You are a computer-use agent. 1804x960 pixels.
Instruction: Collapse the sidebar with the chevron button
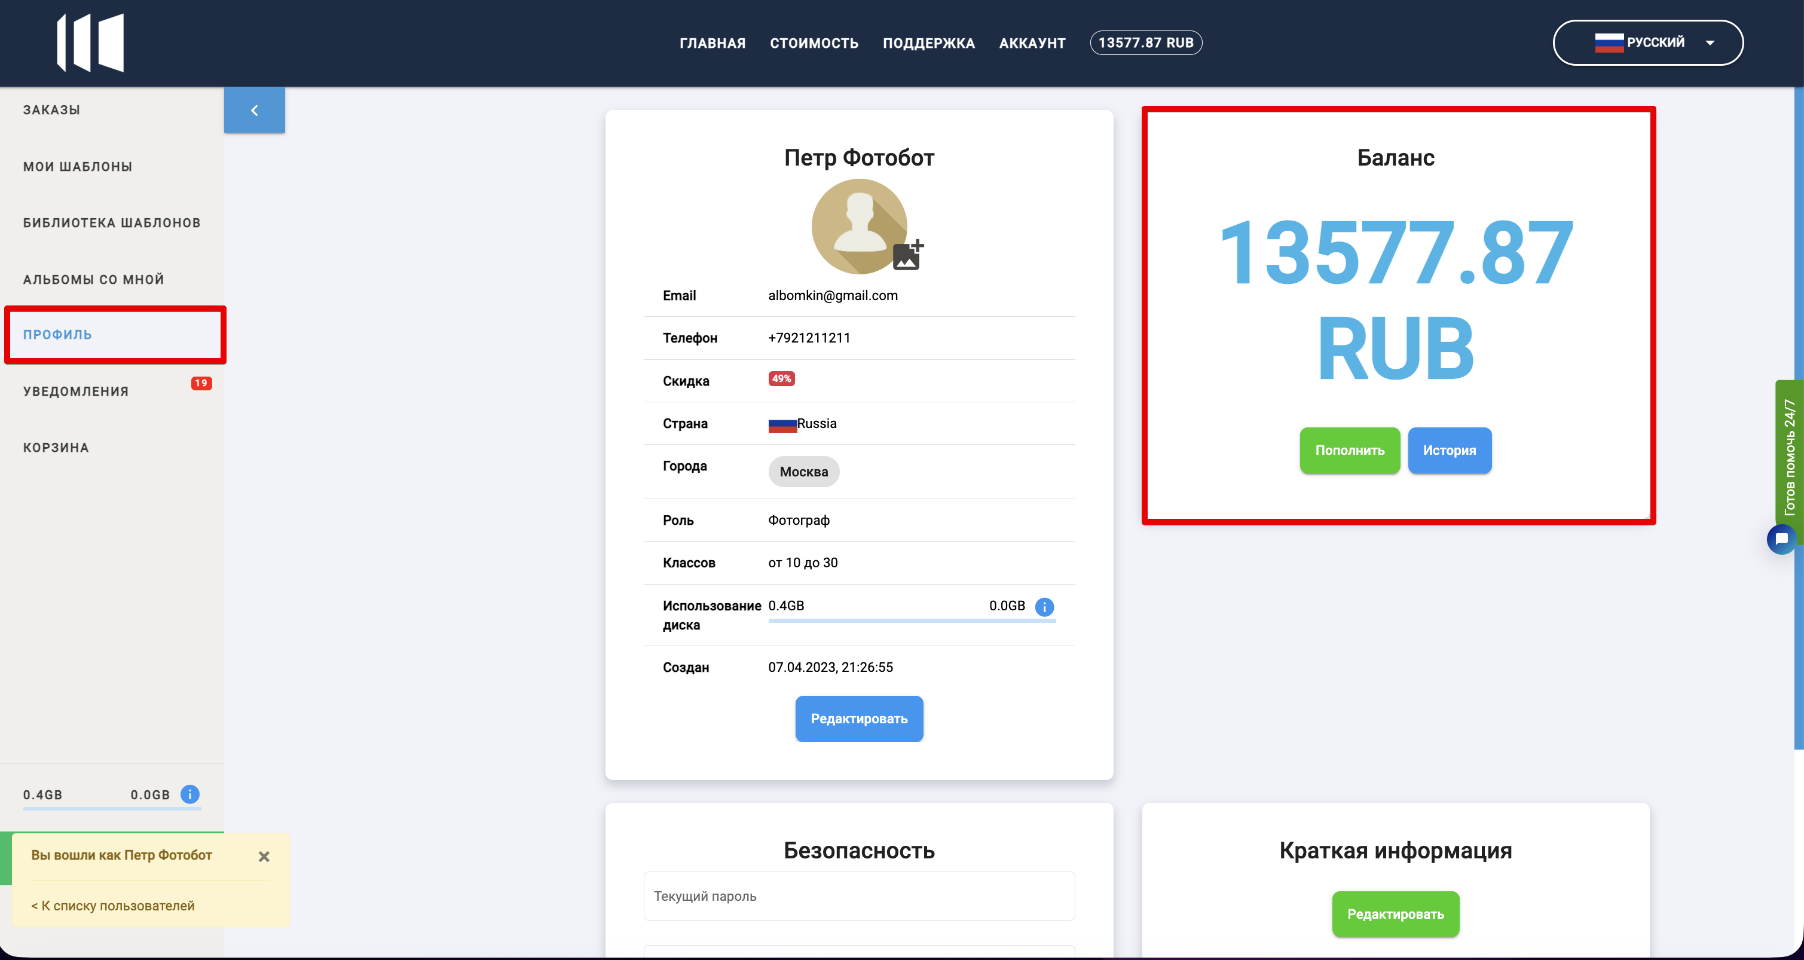254,110
